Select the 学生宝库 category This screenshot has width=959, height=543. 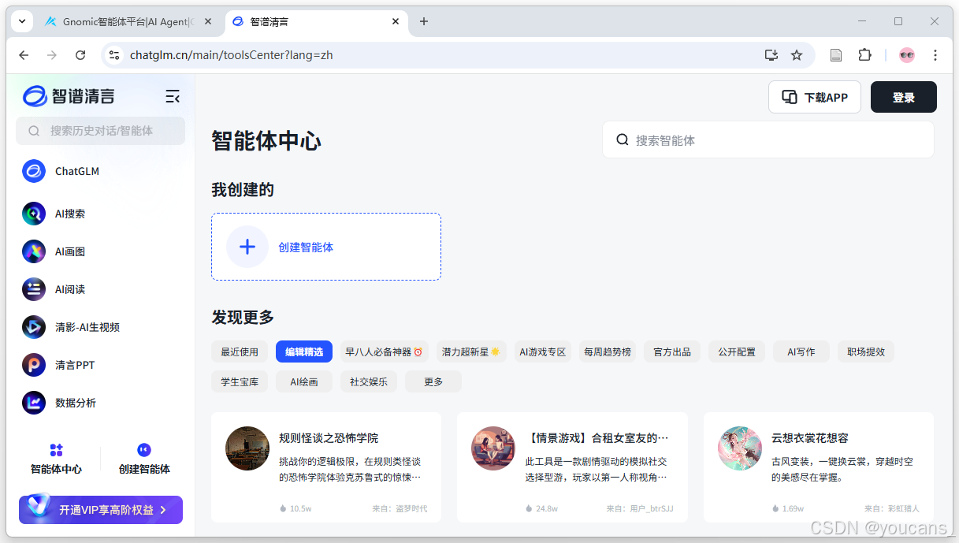click(240, 381)
